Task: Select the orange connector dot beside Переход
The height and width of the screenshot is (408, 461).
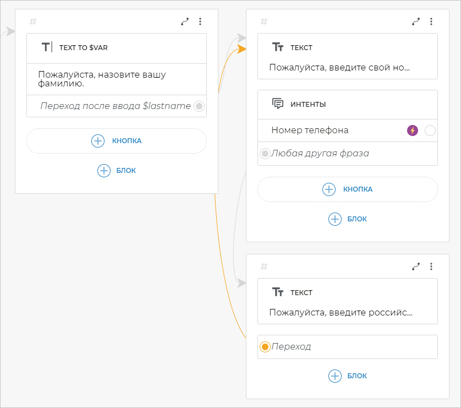Action: (x=265, y=347)
